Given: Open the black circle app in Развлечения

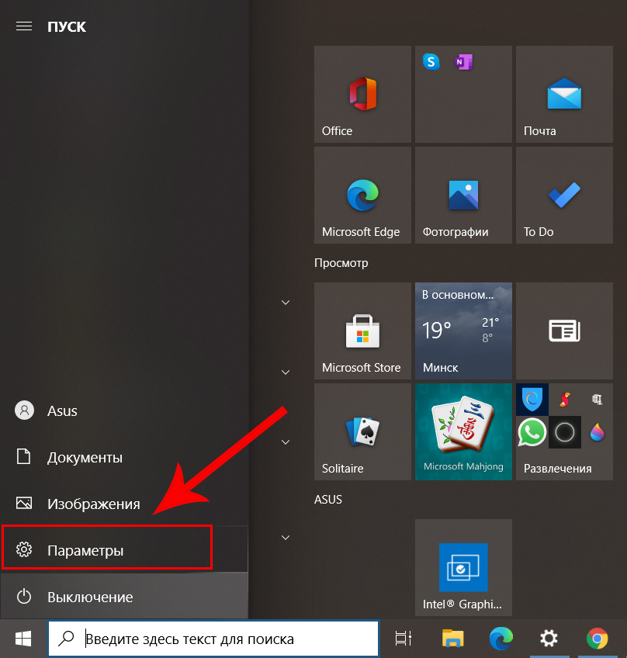Looking at the screenshot, I should click(564, 432).
